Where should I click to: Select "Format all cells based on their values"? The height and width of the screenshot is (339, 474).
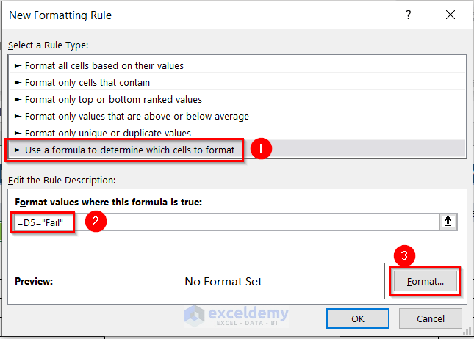coord(104,65)
